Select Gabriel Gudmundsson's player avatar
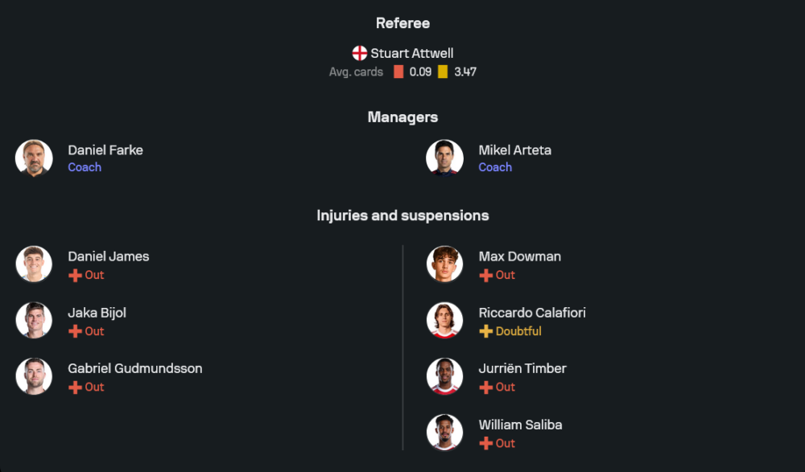This screenshot has width=805, height=472. (x=34, y=376)
